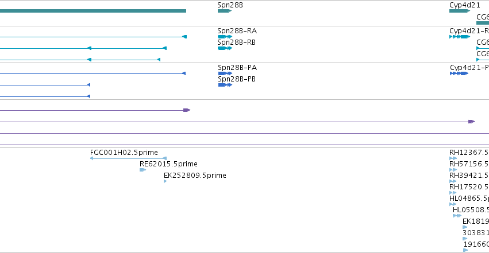
Task: Click the HL05508 EST label
Action: point(471,210)
